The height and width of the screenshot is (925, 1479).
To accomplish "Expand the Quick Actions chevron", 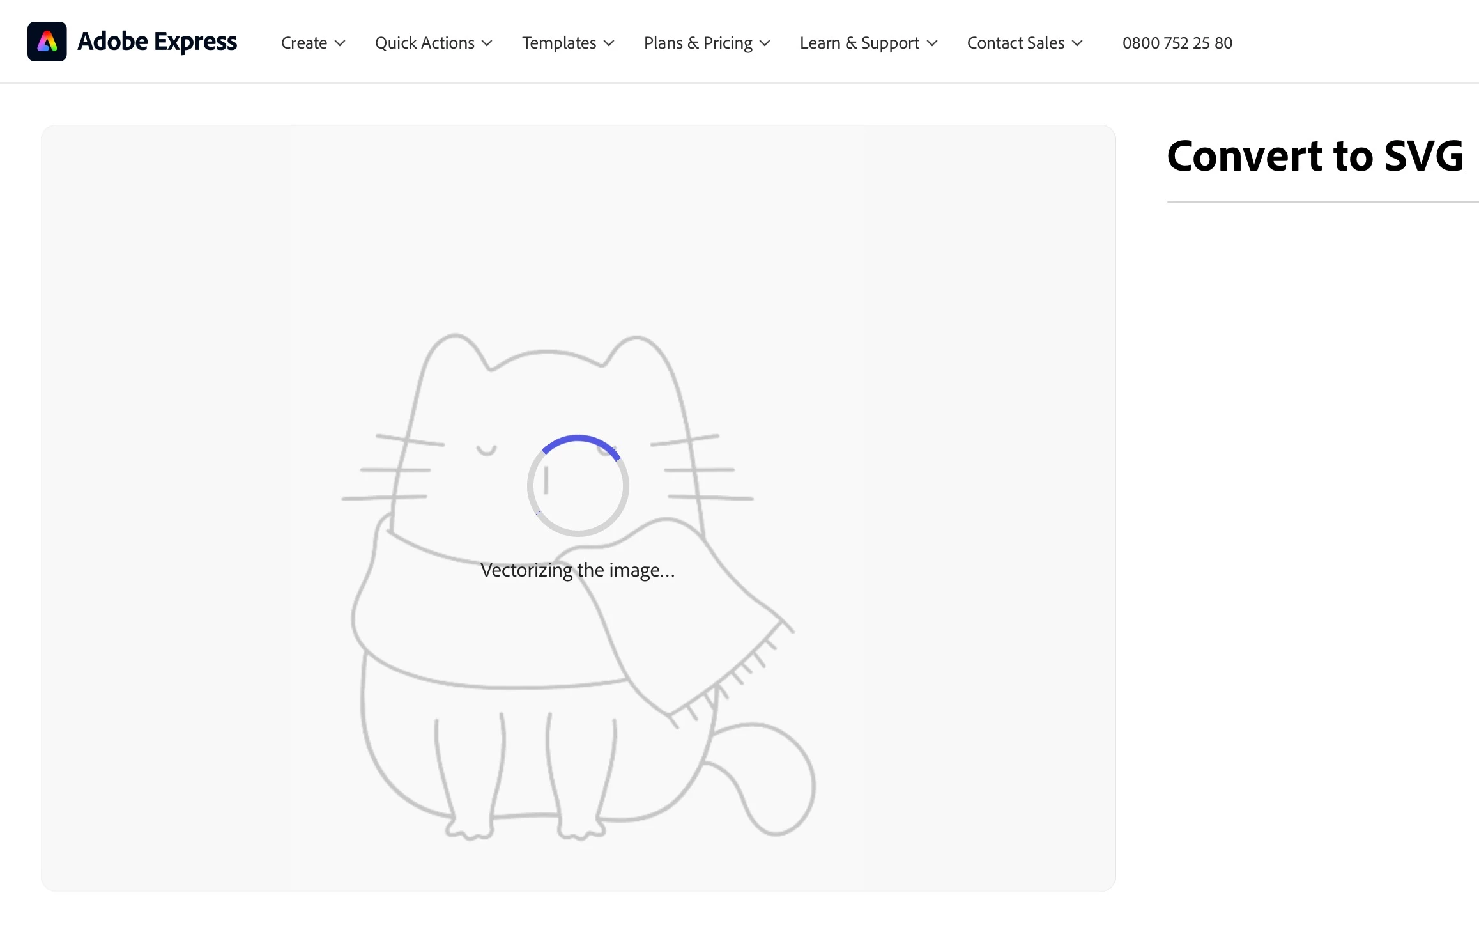I will [487, 43].
